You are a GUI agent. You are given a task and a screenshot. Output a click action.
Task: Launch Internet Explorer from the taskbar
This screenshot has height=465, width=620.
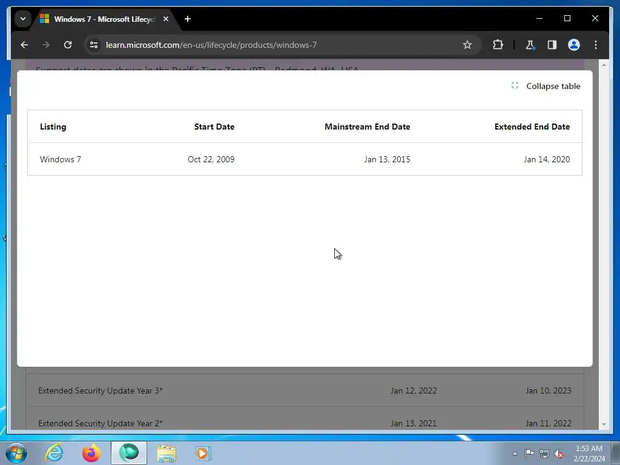coord(54,453)
